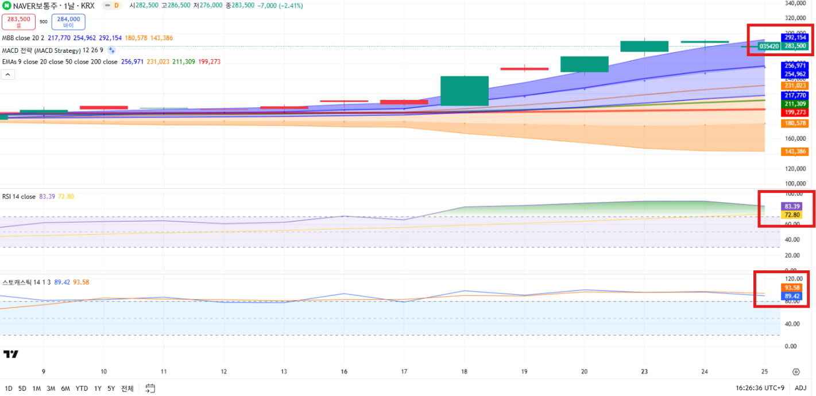The image size is (816, 396).
Task: Click the stochastic 89.42 axis label
Action: pyautogui.click(x=792, y=296)
